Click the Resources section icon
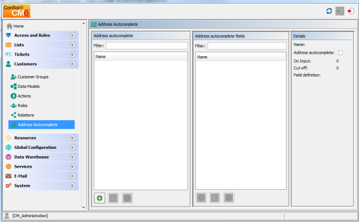Viewport: 359px width, 222px height. click(x=8, y=138)
